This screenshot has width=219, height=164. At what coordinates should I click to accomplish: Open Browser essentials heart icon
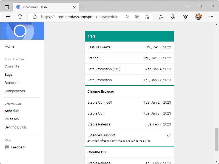tap(185, 17)
